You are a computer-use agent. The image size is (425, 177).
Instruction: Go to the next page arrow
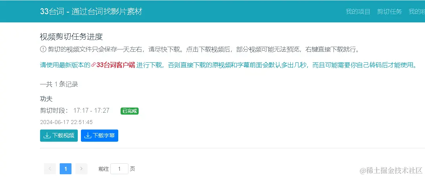[x=81, y=169]
